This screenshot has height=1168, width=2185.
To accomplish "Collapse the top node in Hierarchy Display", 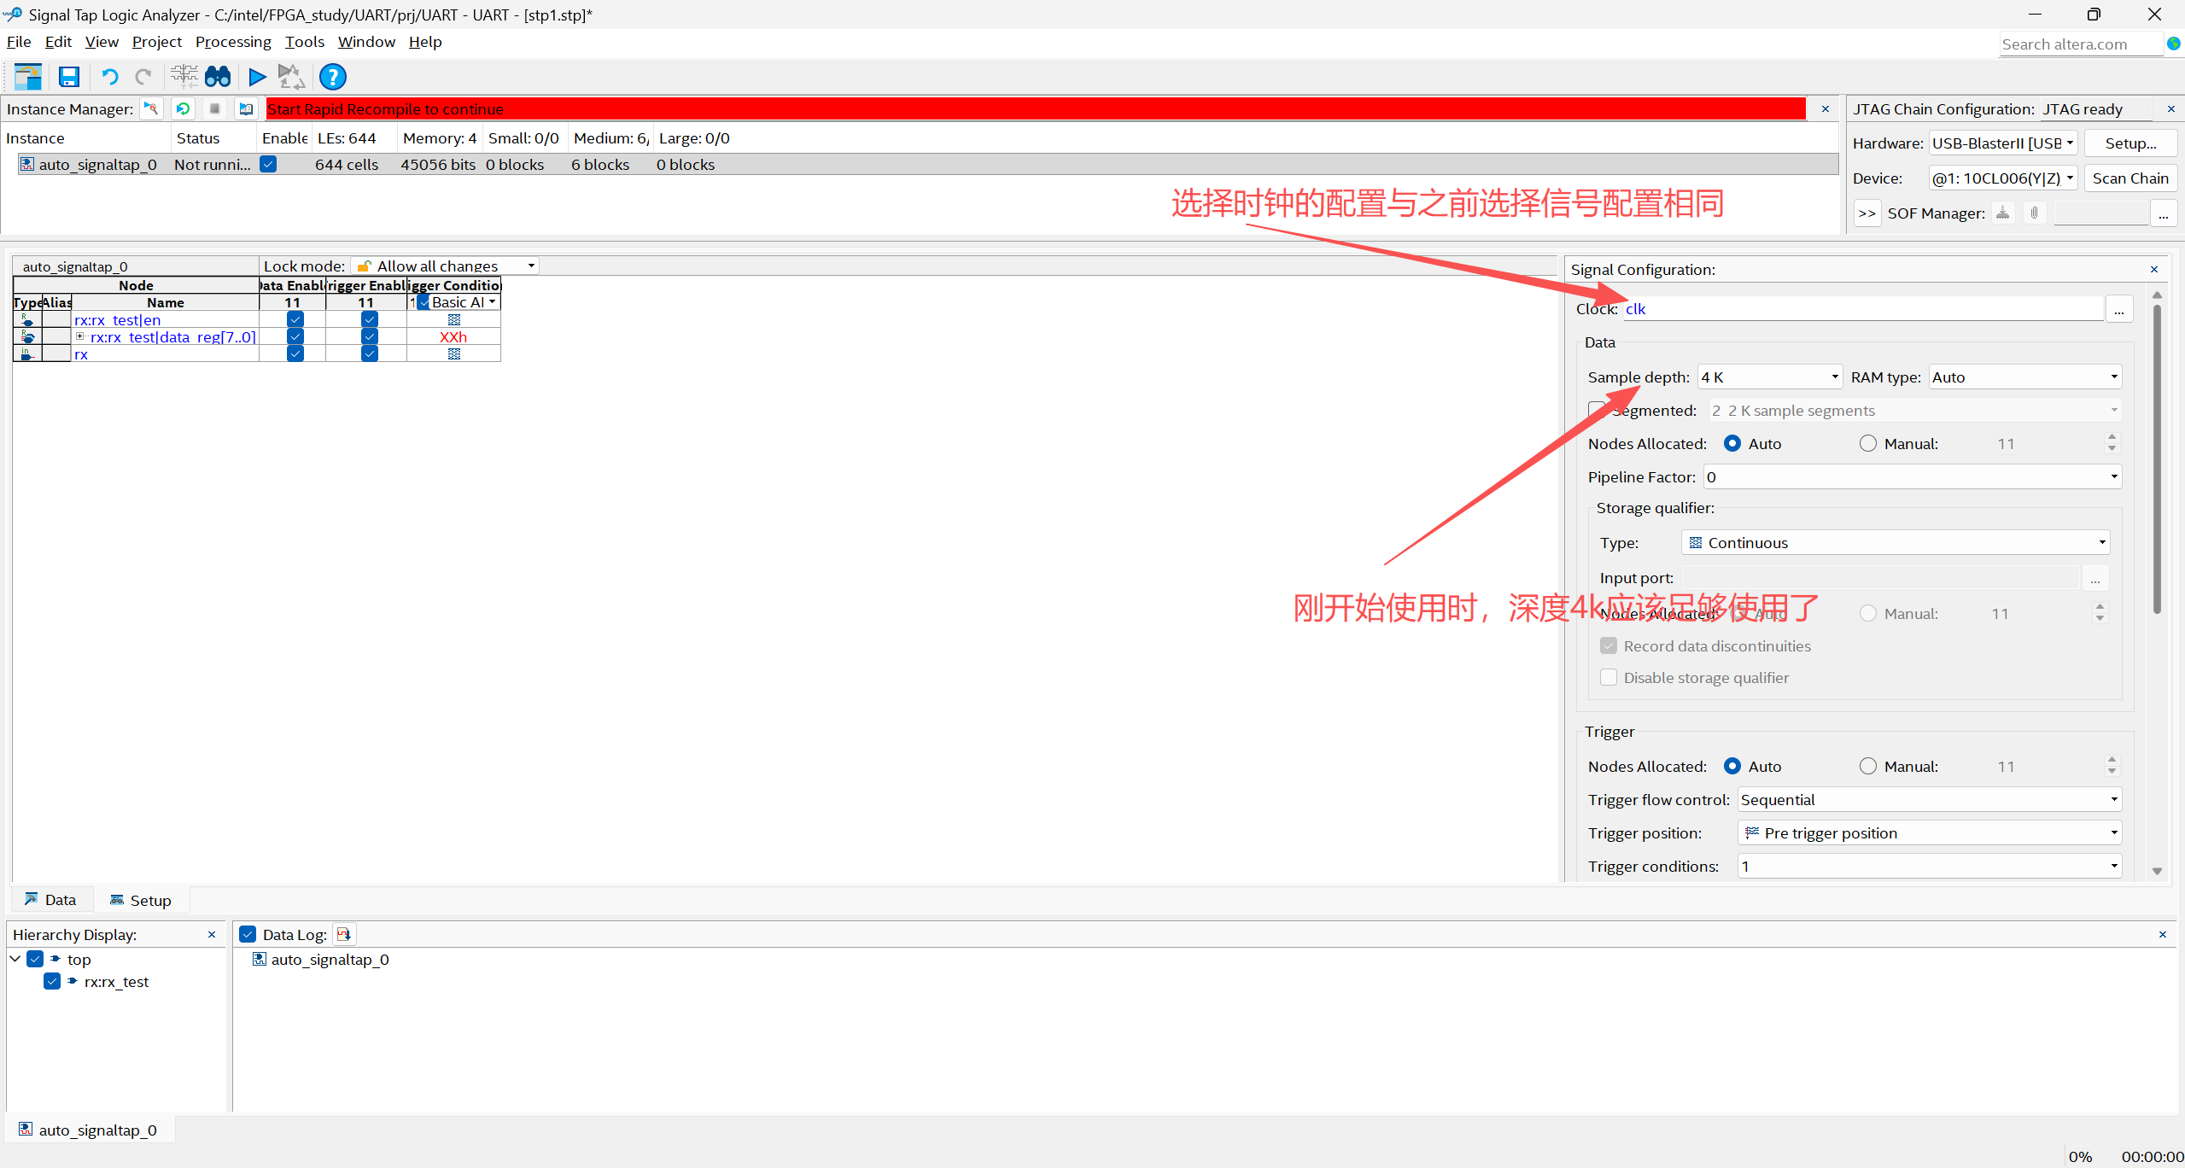I will click(15, 959).
